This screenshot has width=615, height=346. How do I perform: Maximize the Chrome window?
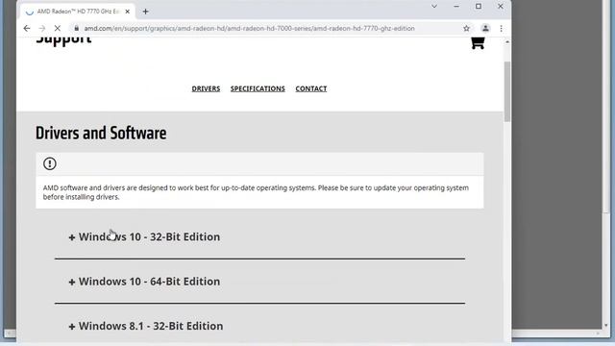pos(479,7)
